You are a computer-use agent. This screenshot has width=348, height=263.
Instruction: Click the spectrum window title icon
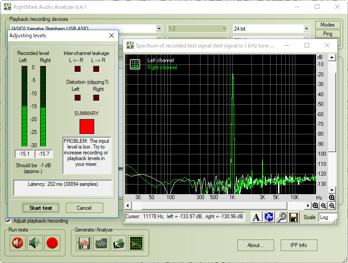click(x=130, y=45)
